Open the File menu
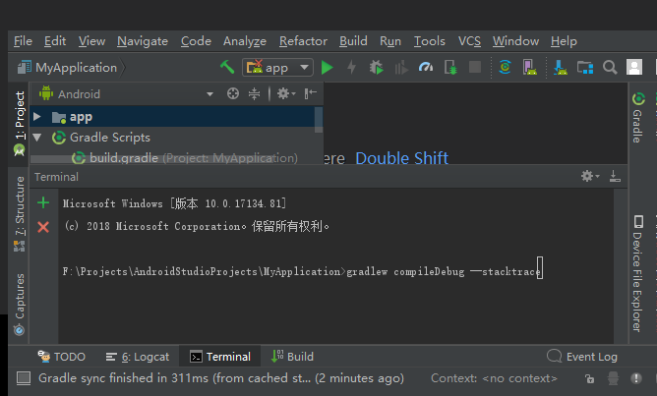 click(23, 41)
